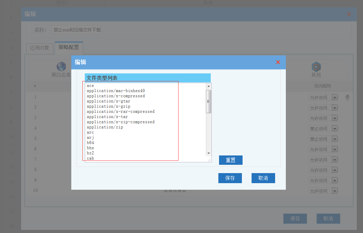Image resolution: width=363 pixels, height=233 pixels.
Task: Click the application/x-rar-compressed line in list
Action: coord(120,111)
